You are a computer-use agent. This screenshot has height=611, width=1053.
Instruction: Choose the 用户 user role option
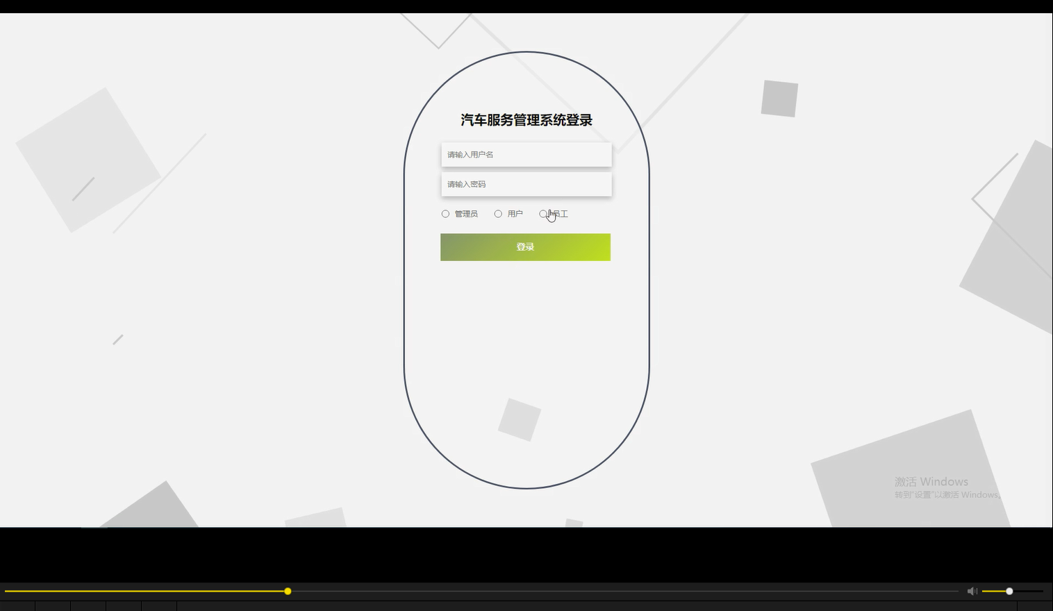[x=498, y=214]
